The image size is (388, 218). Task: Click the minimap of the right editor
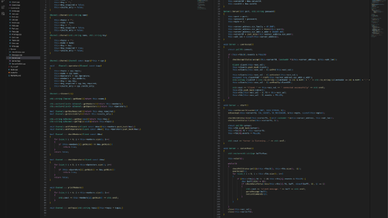click(377, 19)
